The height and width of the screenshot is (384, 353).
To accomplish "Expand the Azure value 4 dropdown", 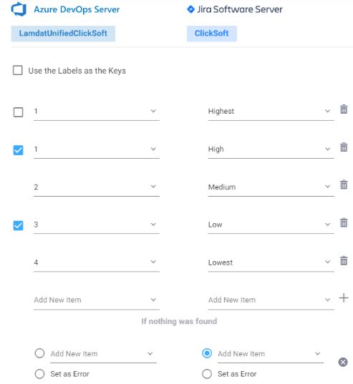I will click(97, 262).
